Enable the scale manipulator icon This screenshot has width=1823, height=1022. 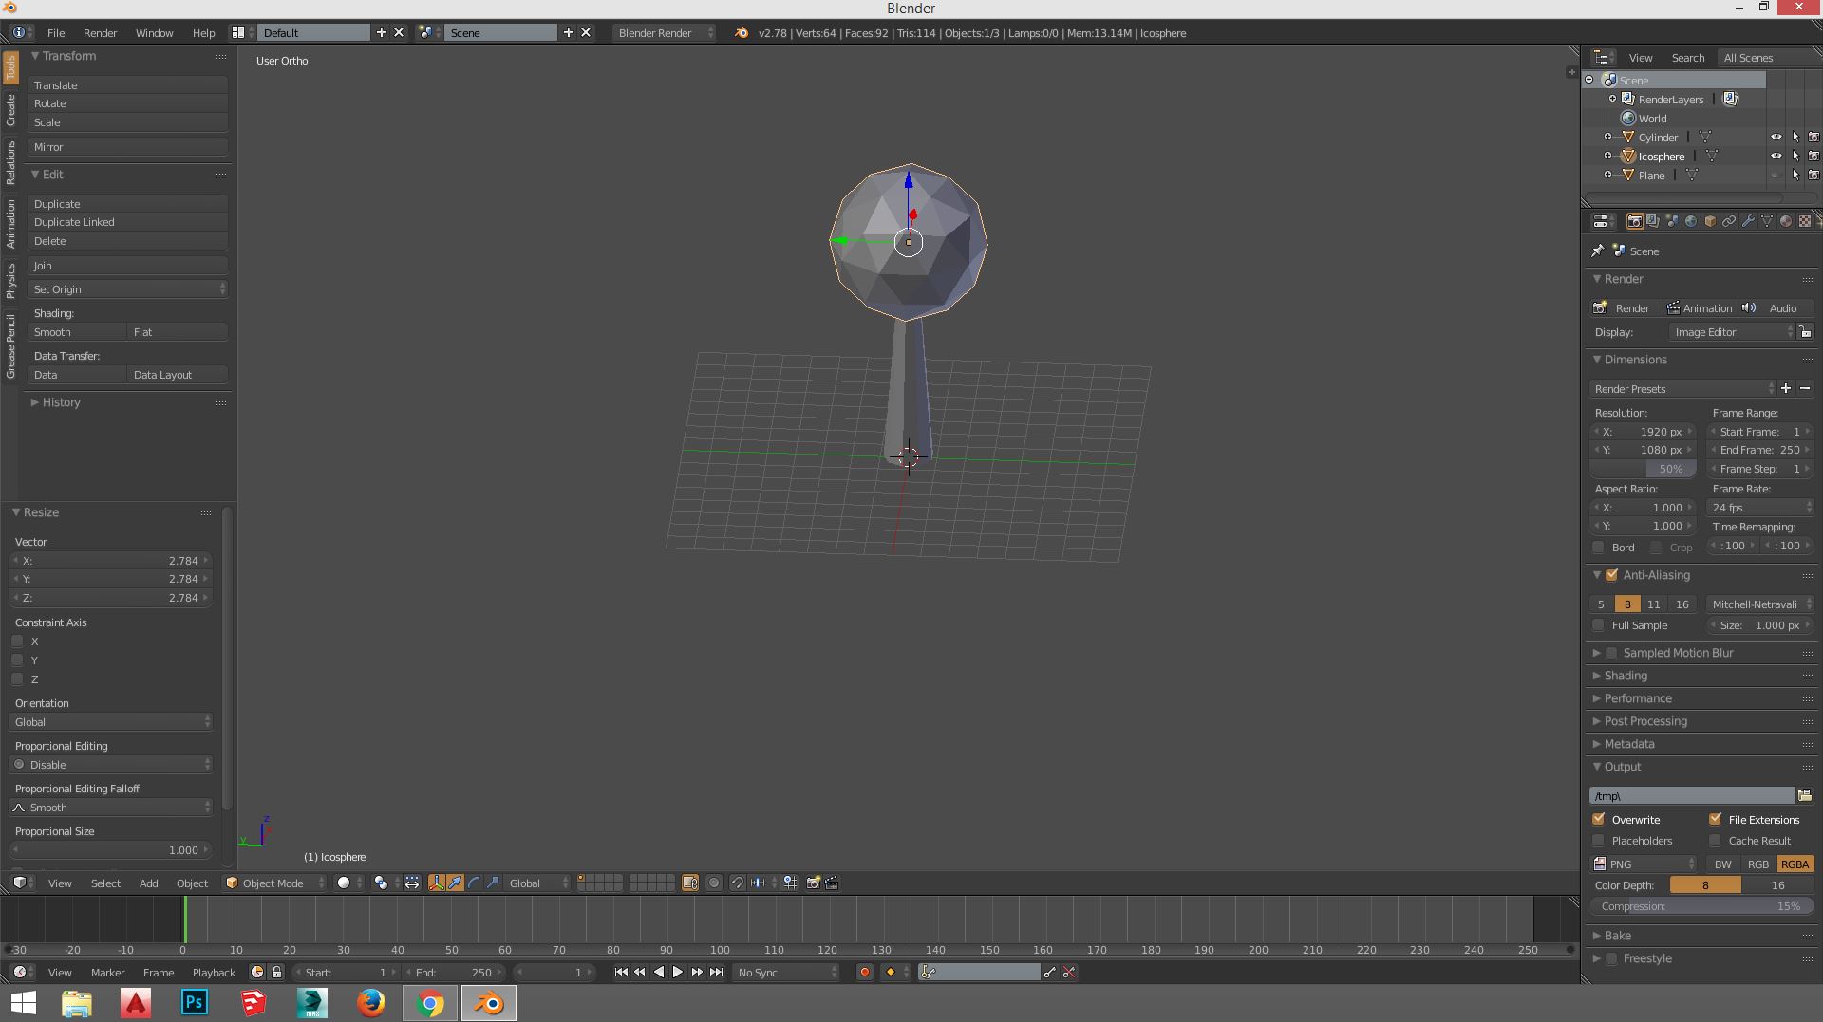493,883
